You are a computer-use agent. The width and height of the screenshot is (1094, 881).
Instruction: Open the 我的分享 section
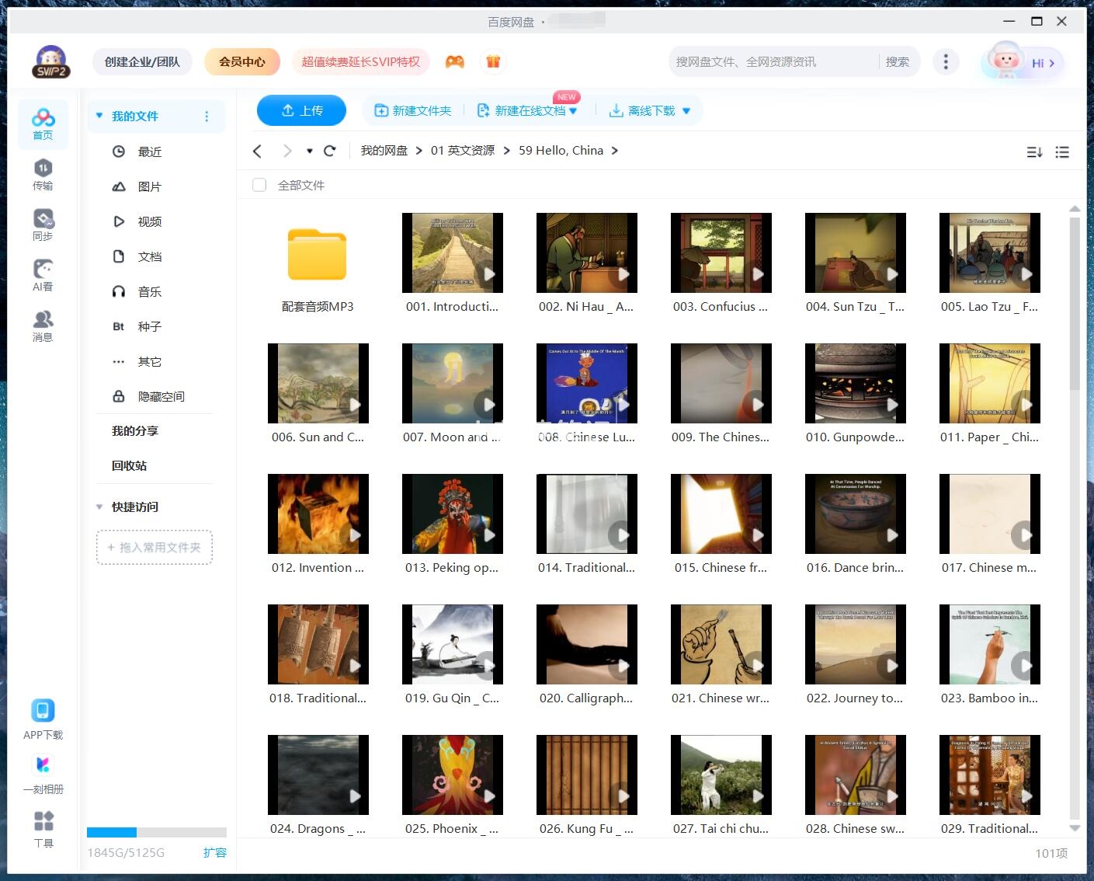tap(133, 430)
